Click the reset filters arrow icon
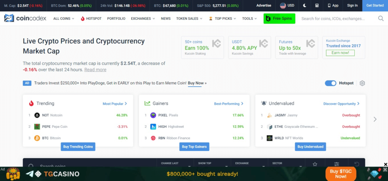 (357, 164)
